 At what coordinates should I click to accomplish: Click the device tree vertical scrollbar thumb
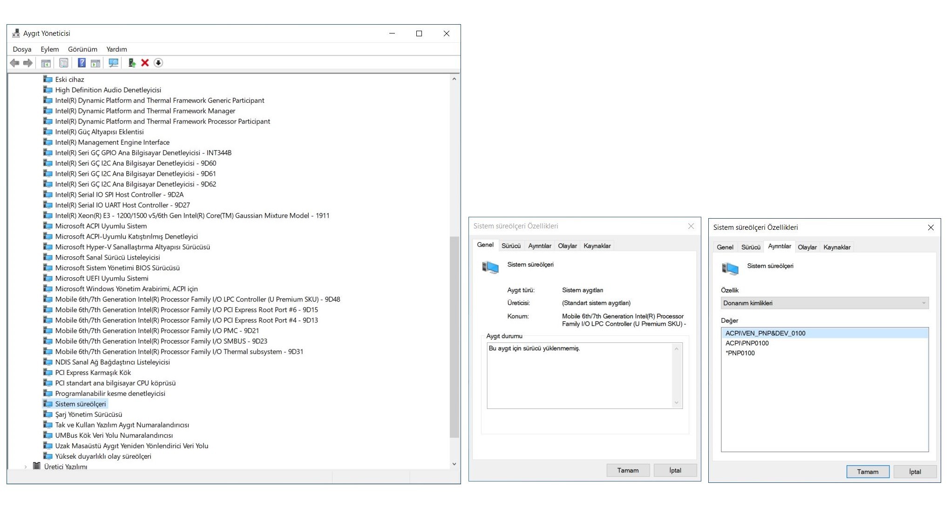tap(454, 337)
